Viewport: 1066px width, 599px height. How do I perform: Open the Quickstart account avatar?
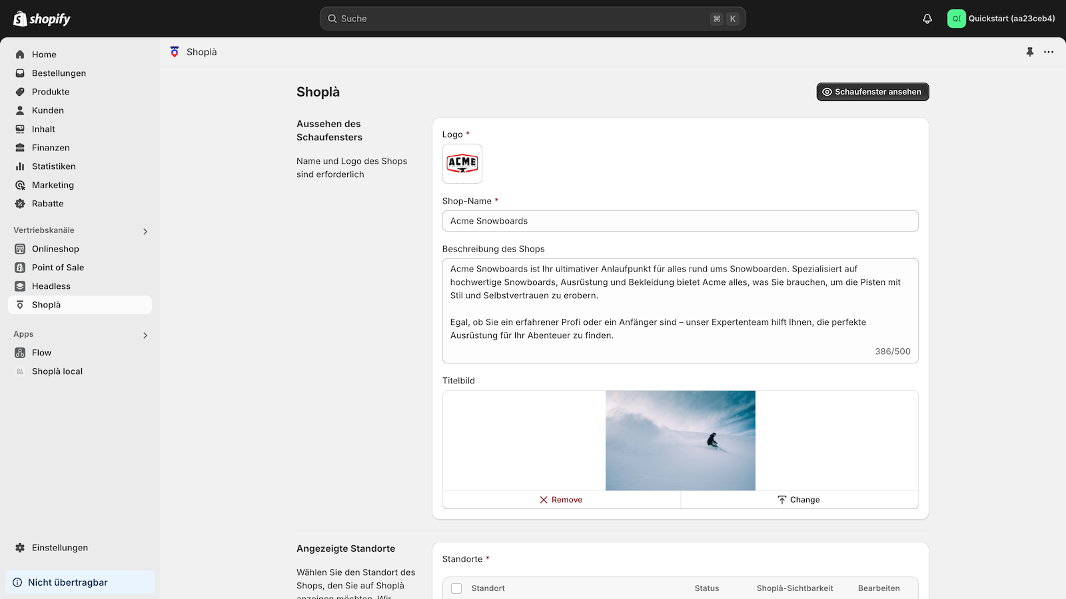956,19
